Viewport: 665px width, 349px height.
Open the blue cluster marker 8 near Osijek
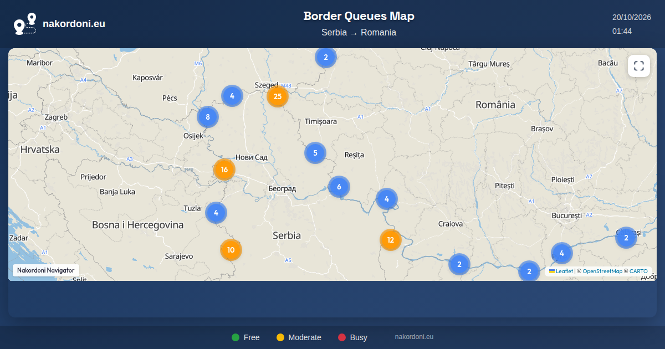tap(208, 117)
